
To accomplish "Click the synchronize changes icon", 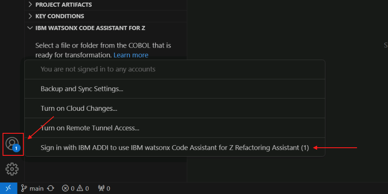I will point(51,188).
